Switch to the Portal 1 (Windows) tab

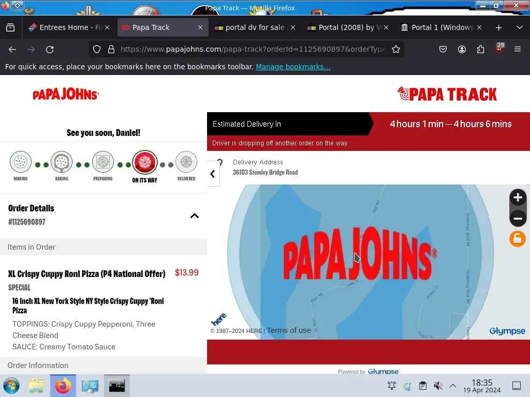(441, 27)
